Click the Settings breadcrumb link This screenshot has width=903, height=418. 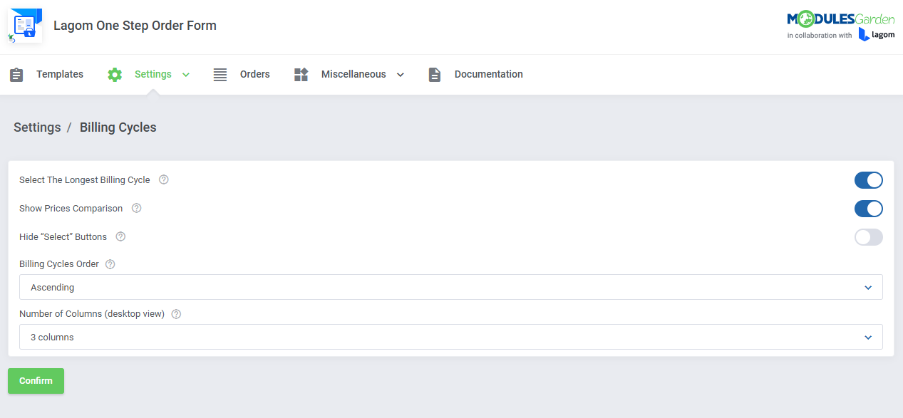(37, 127)
